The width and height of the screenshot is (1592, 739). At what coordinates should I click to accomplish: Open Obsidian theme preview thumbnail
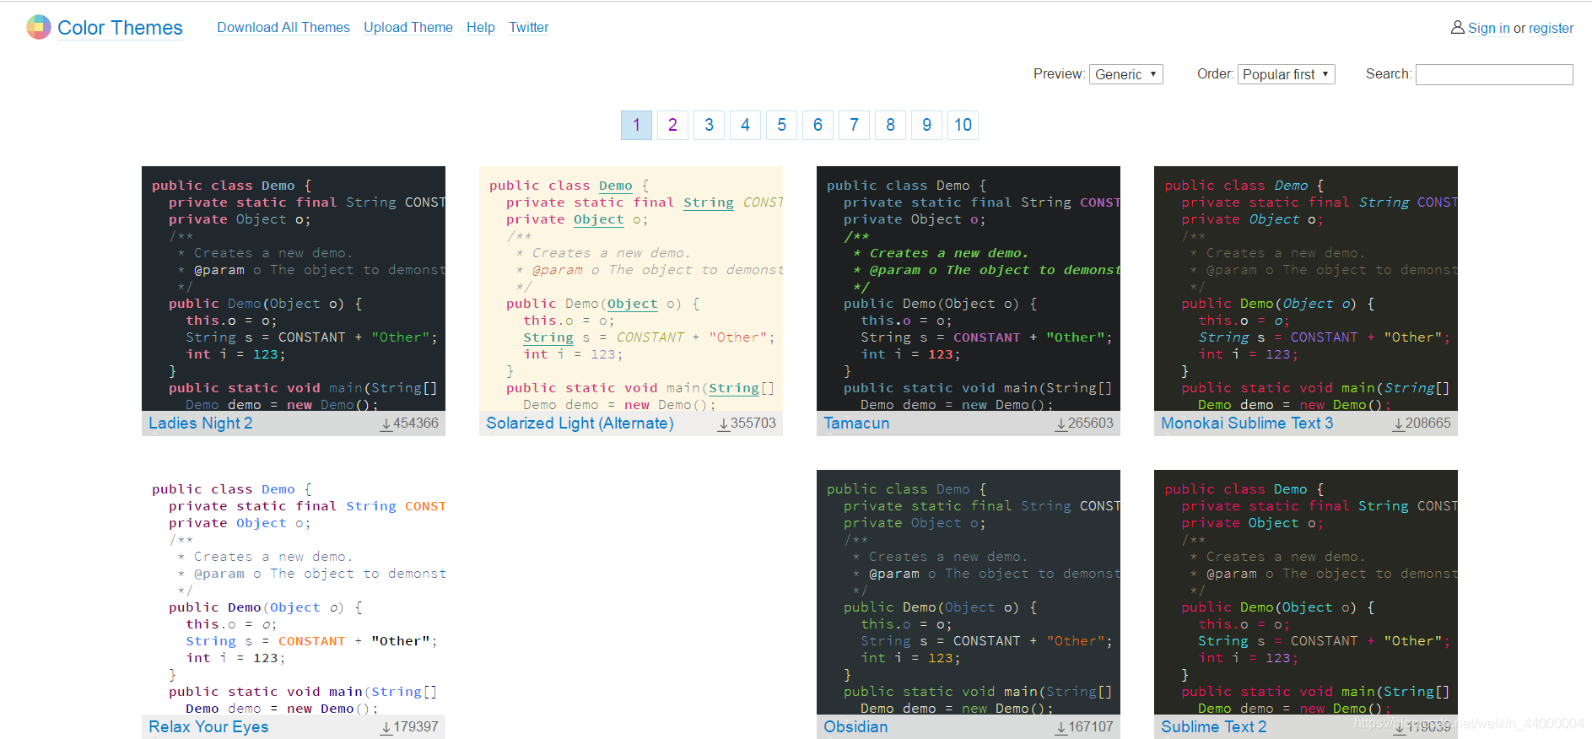[969, 592]
